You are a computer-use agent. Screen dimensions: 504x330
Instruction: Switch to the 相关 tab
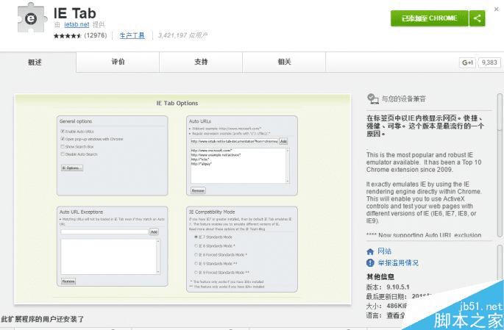click(285, 62)
